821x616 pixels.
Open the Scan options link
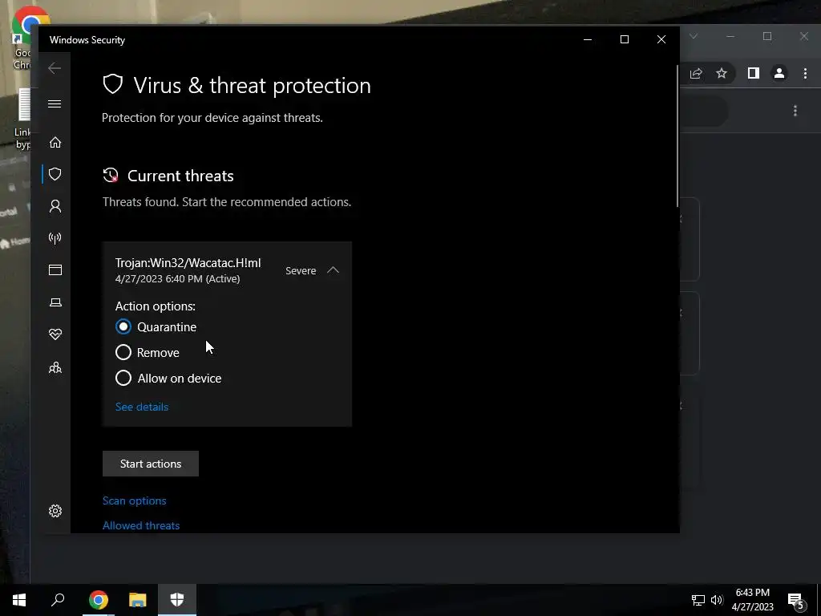(x=134, y=500)
